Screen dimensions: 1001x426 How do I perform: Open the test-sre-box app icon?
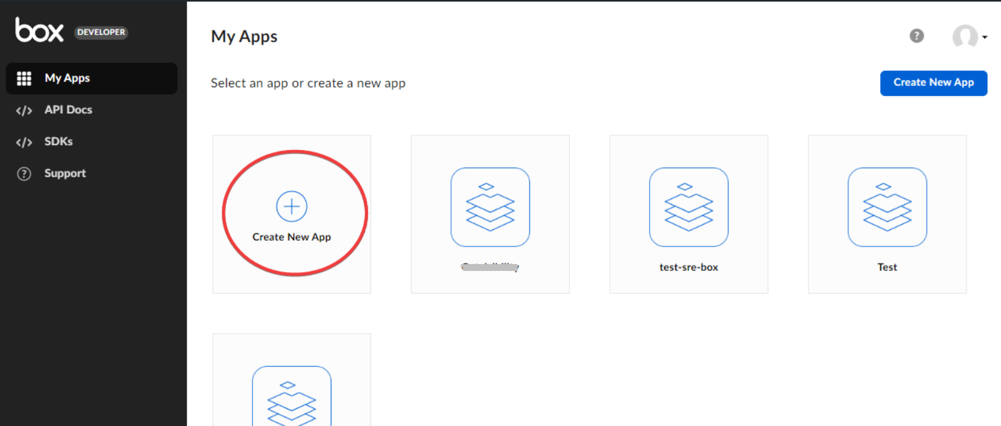pyautogui.click(x=688, y=207)
